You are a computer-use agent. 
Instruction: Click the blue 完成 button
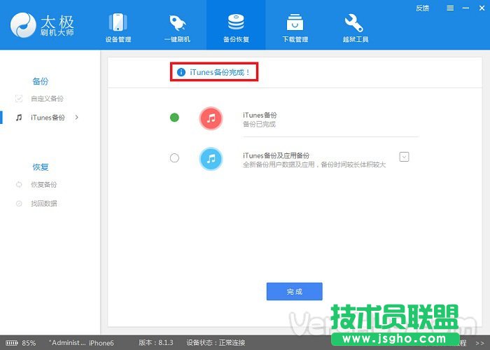294,291
